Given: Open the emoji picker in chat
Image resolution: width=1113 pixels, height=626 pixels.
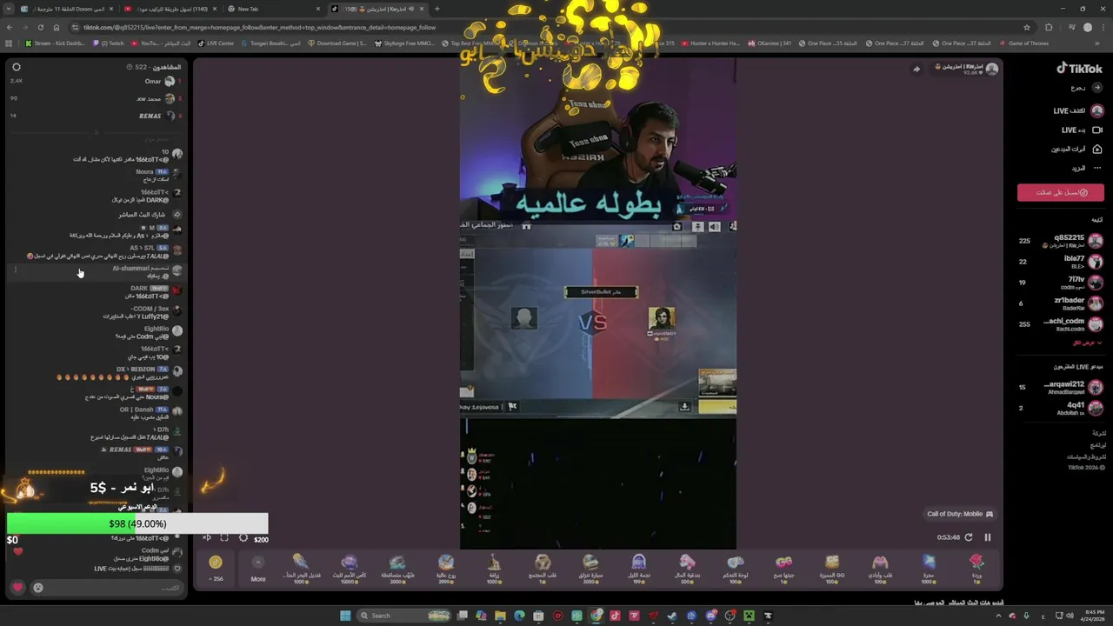Looking at the screenshot, I should click(37, 588).
